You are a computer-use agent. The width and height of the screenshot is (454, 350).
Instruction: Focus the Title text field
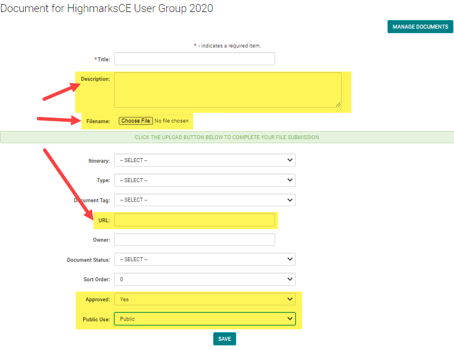pyautogui.click(x=194, y=59)
